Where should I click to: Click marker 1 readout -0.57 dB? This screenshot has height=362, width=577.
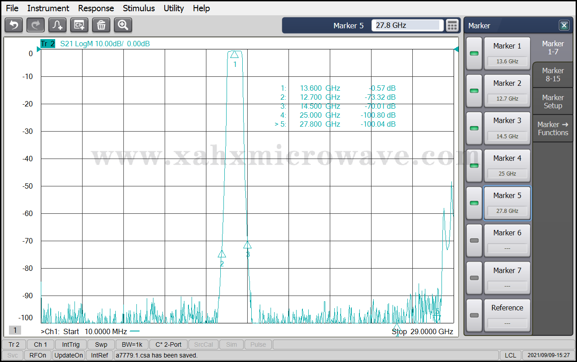(382, 88)
